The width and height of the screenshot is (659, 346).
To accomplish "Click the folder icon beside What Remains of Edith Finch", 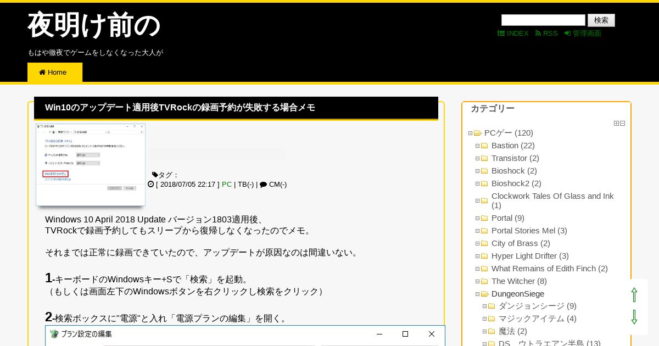I will point(484,269).
